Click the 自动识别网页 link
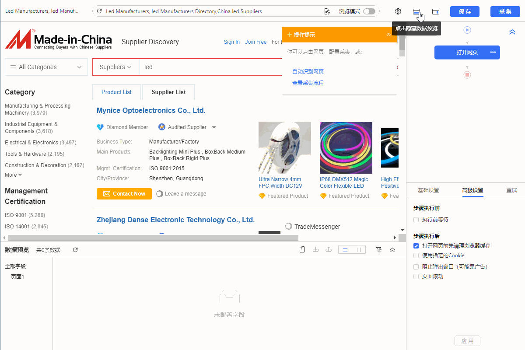Image resolution: width=525 pixels, height=350 pixels. (x=308, y=72)
